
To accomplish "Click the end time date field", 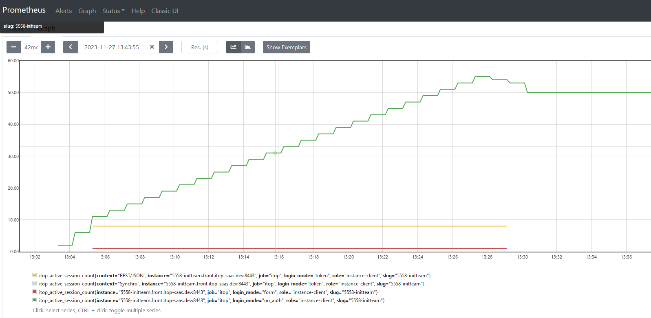I will pos(112,47).
